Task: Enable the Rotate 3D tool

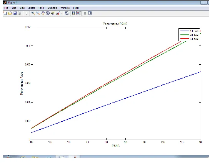Action: [x=48, y=13]
